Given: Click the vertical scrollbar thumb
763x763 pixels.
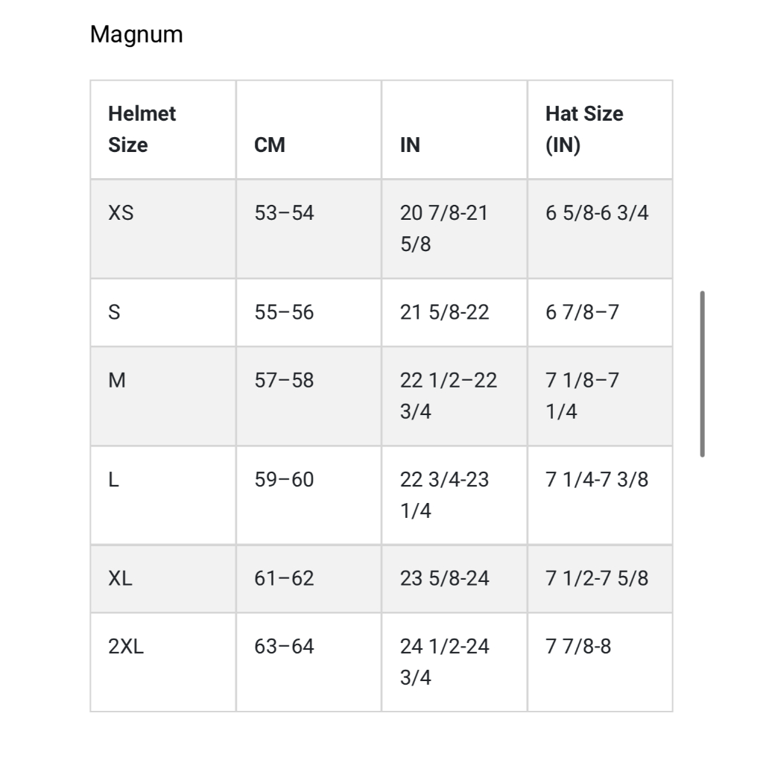Looking at the screenshot, I should 702,374.
